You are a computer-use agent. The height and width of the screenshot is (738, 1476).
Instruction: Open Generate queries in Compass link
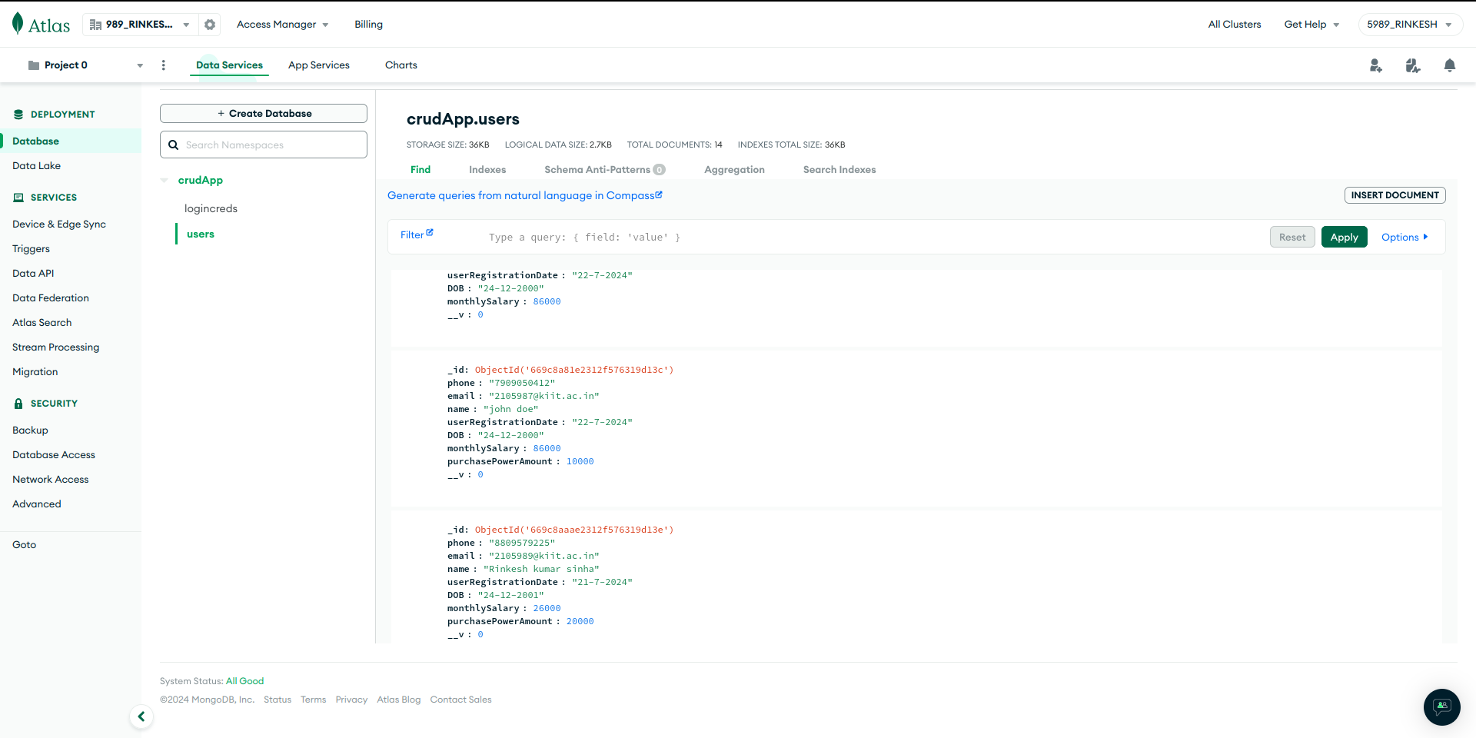coord(524,195)
